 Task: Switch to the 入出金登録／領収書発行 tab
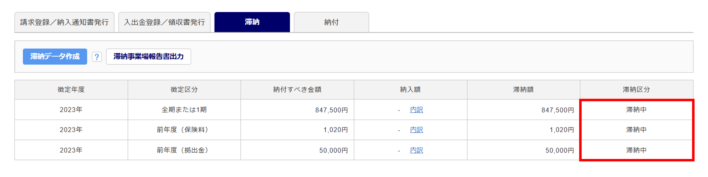[x=164, y=22]
